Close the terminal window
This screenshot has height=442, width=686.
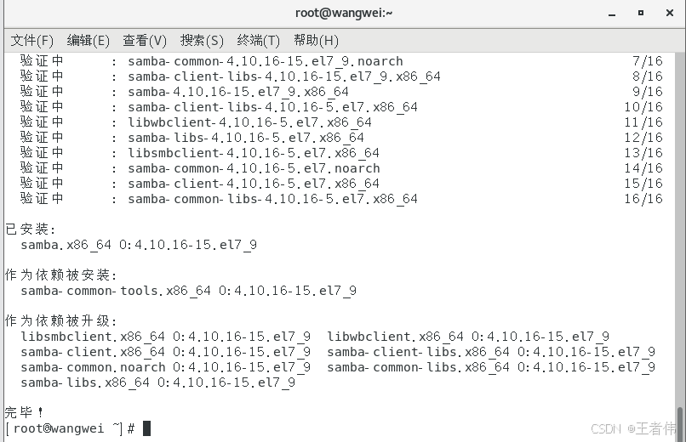pyautogui.click(x=669, y=13)
